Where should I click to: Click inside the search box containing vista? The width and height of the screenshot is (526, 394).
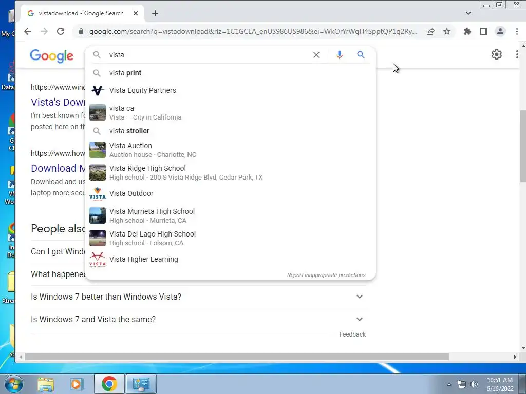coord(208,55)
